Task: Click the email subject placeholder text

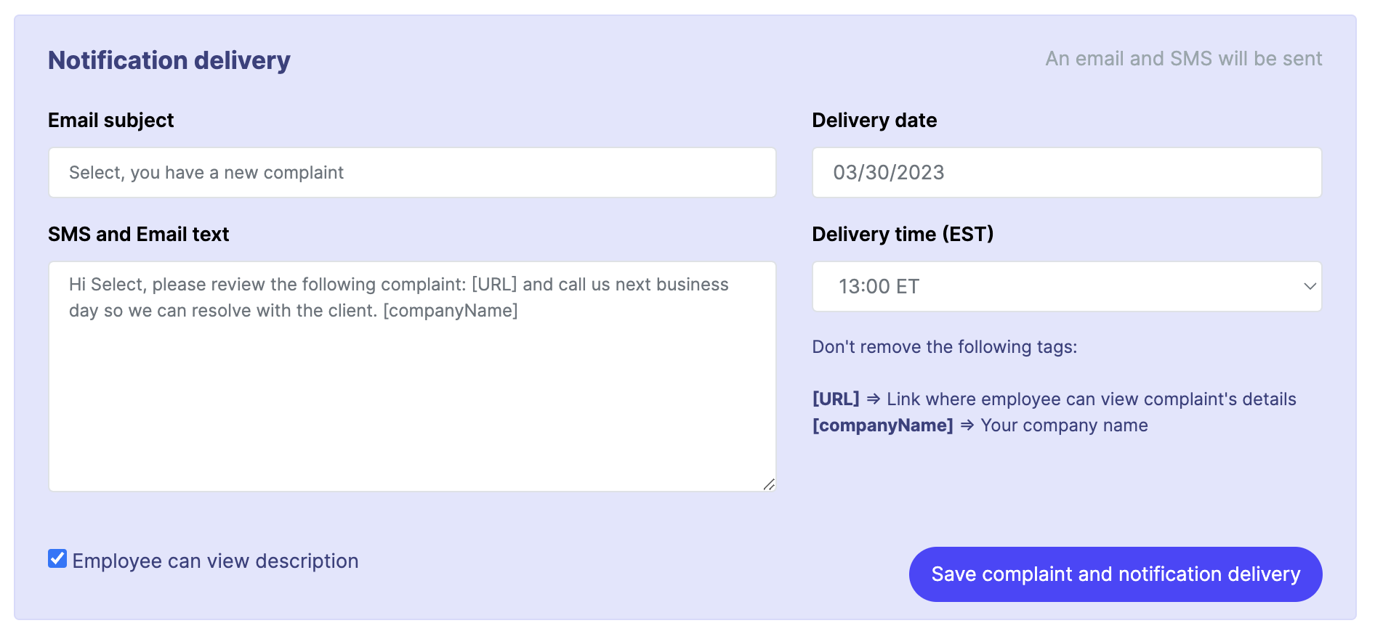Action: click(206, 172)
